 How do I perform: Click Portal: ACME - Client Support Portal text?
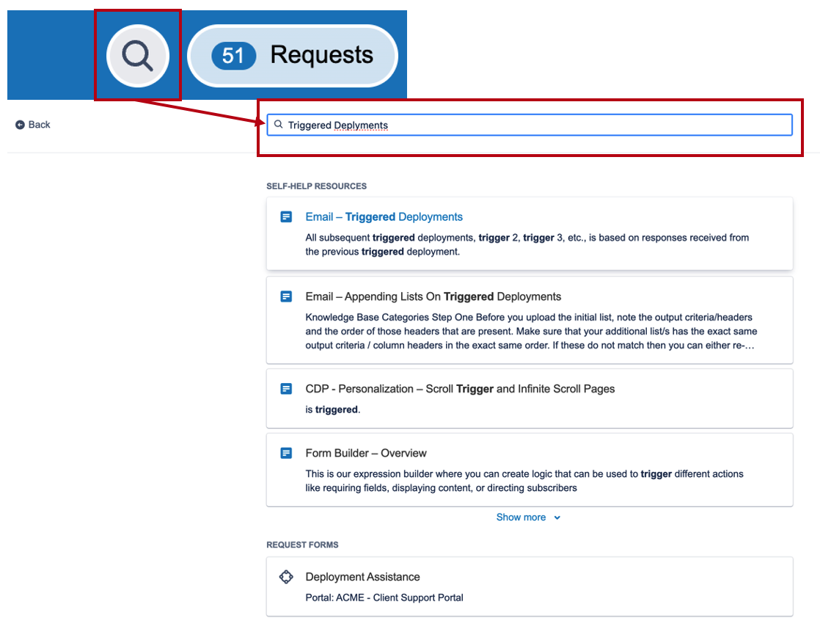pos(384,597)
